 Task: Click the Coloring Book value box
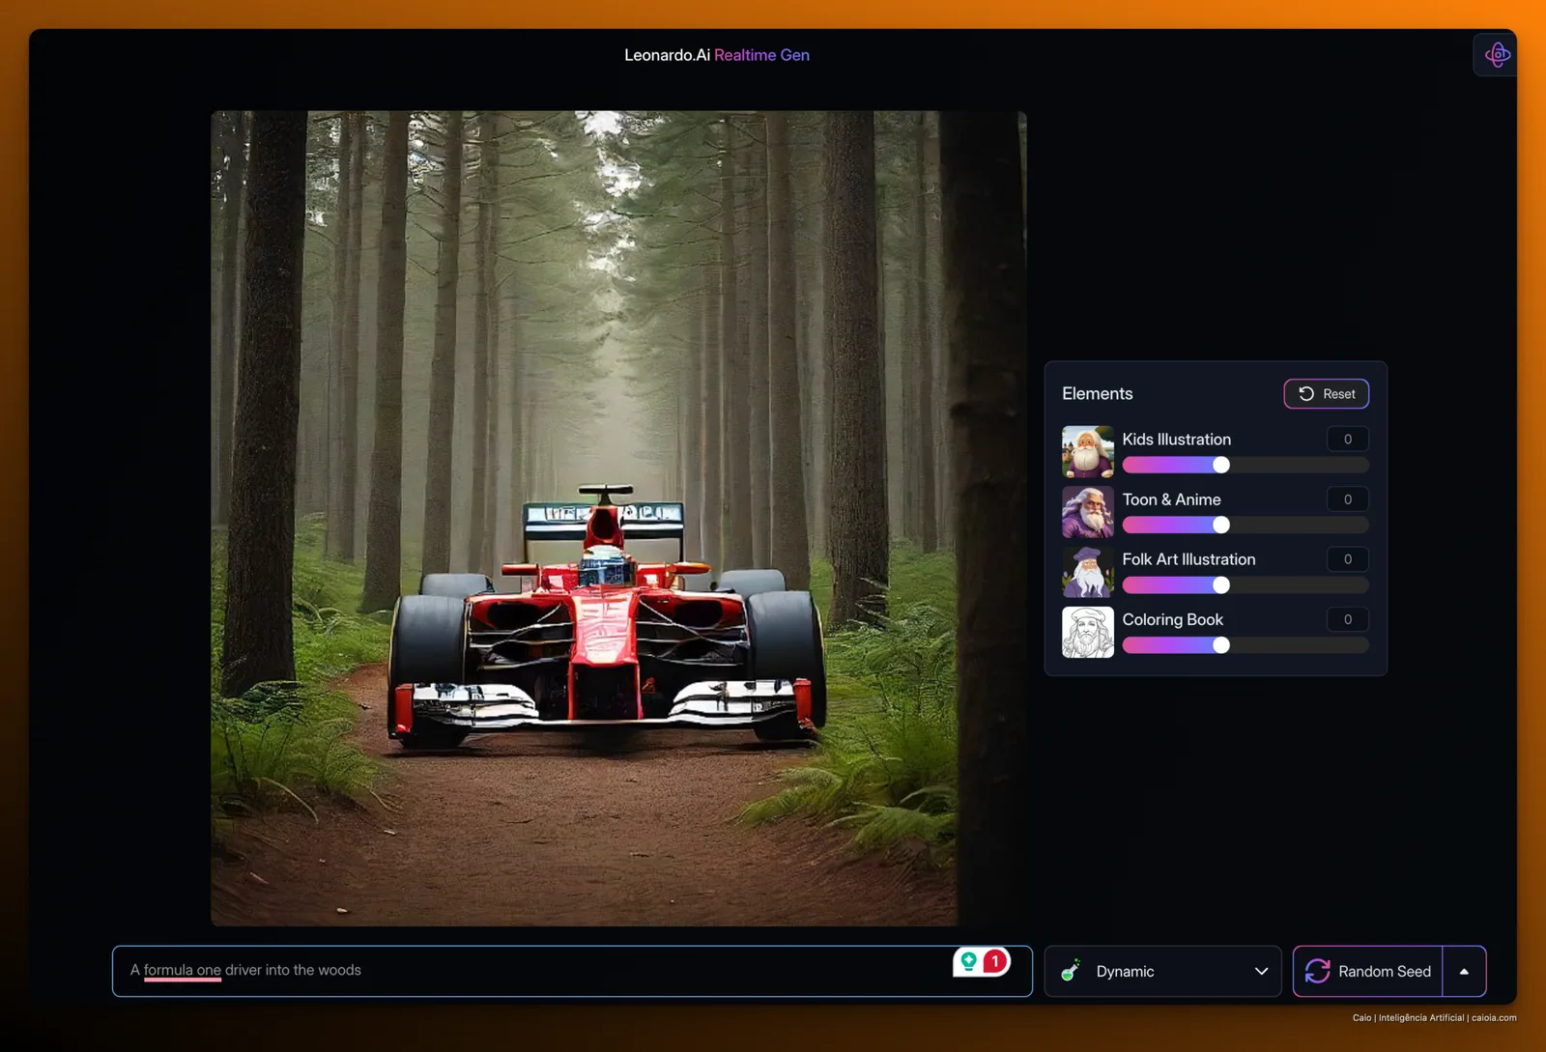point(1347,619)
